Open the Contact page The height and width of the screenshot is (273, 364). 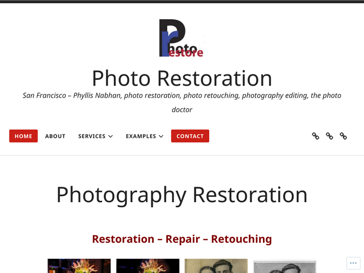pos(190,136)
